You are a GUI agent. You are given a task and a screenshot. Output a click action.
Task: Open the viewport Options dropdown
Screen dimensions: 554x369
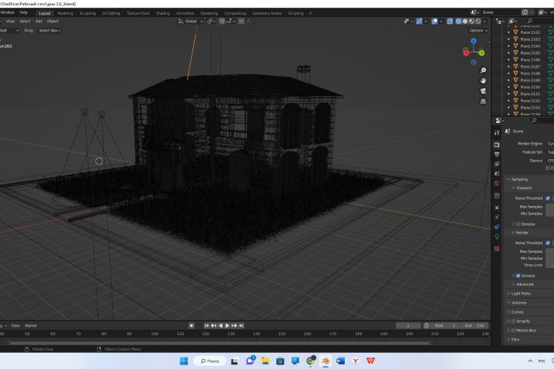pos(479,31)
